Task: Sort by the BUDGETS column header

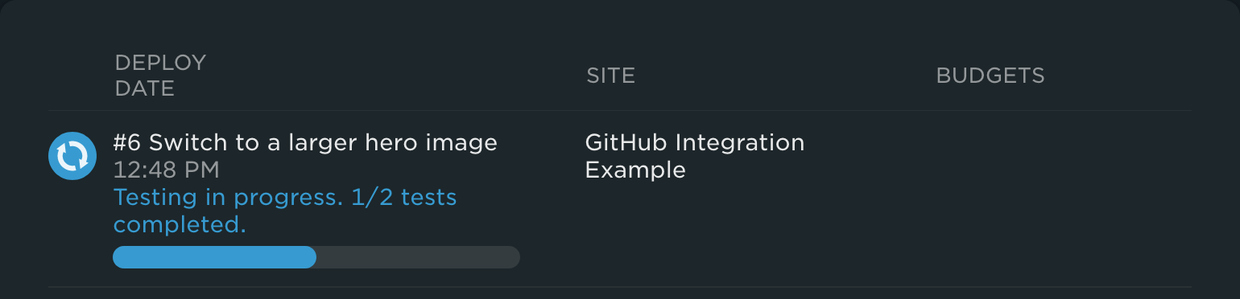Action: [x=990, y=76]
